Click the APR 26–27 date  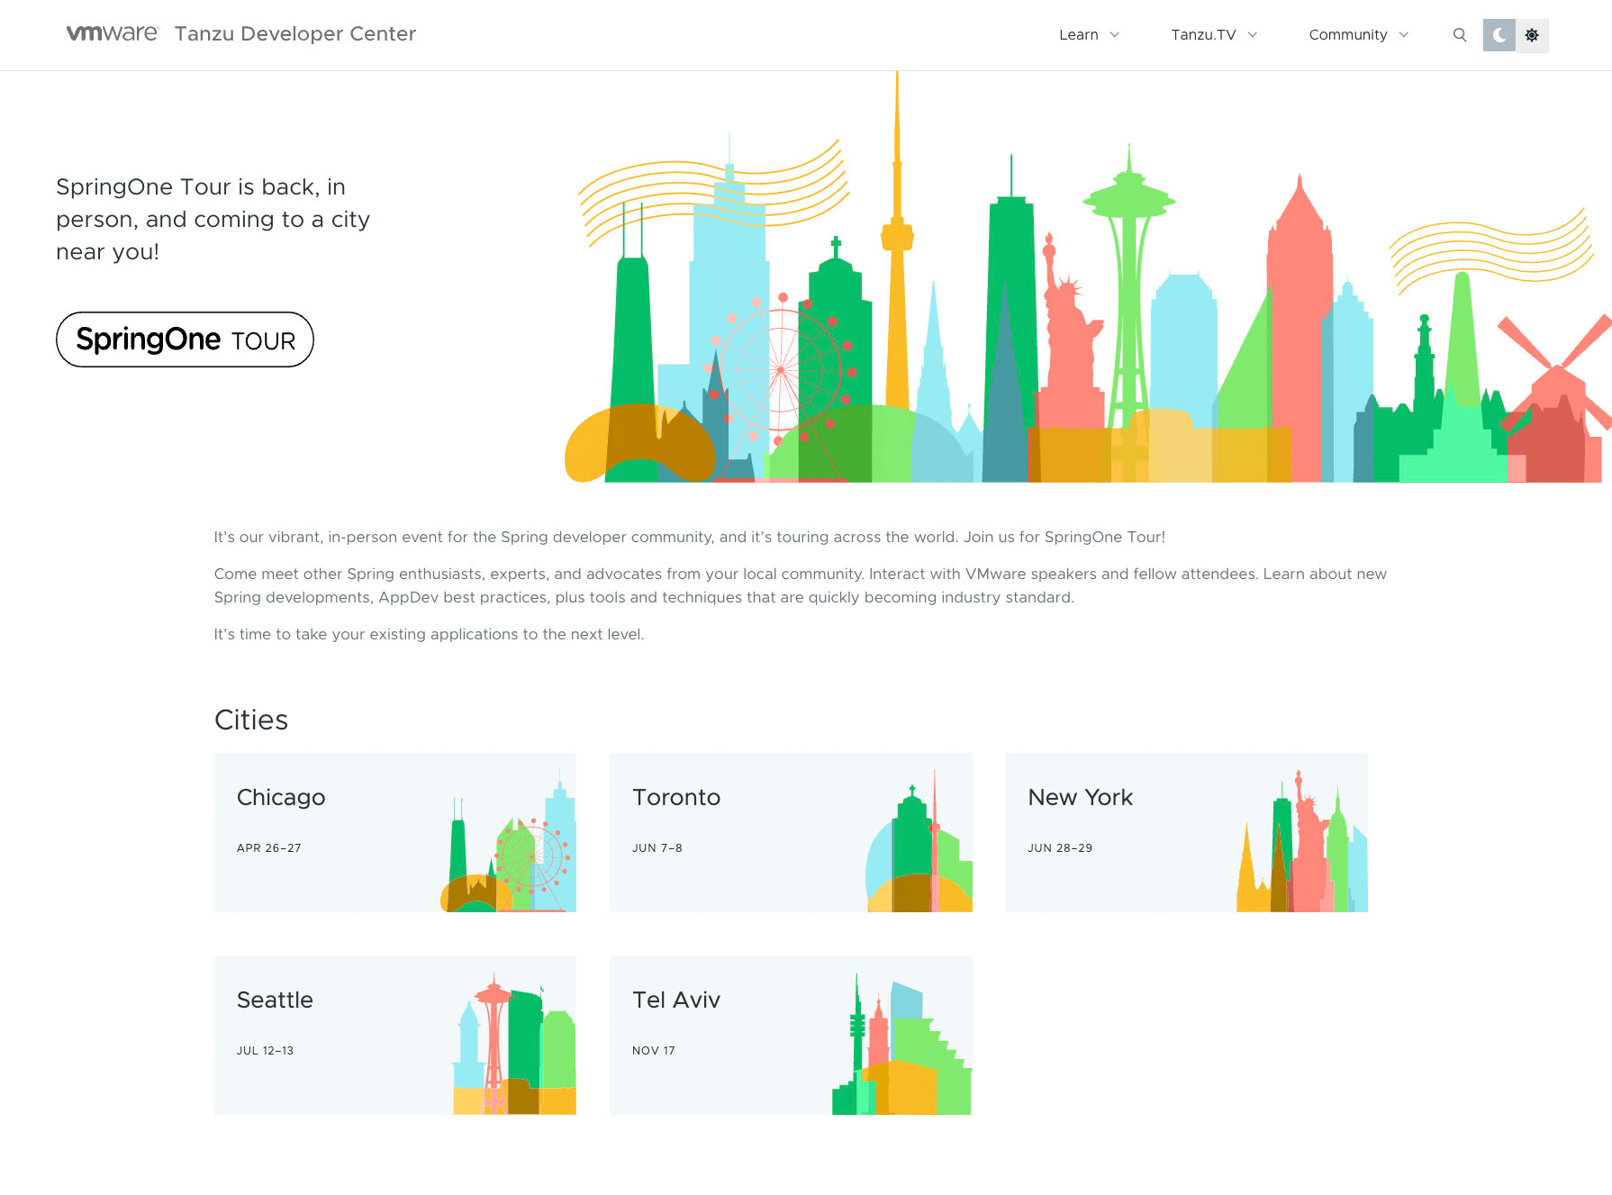click(269, 848)
